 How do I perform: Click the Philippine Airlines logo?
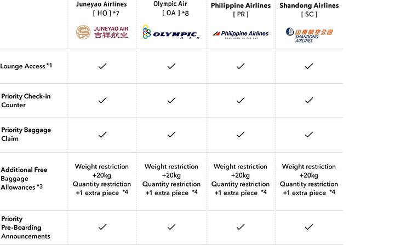coord(241,34)
